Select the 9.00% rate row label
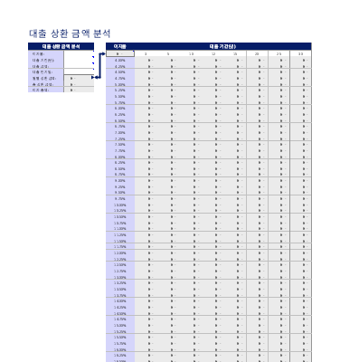The height and width of the screenshot is (362, 359). tap(120, 181)
